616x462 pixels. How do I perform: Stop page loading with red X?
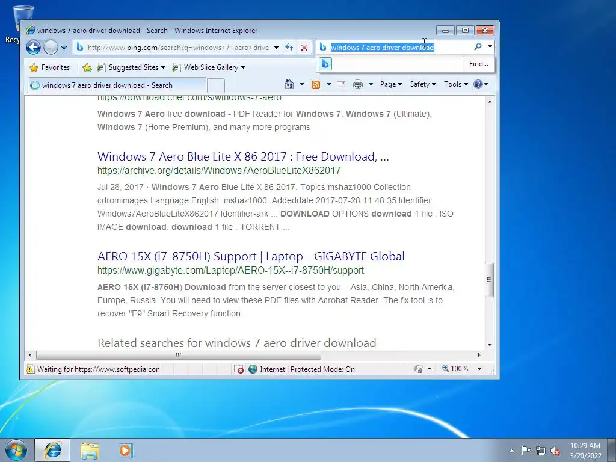click(304, 48)
